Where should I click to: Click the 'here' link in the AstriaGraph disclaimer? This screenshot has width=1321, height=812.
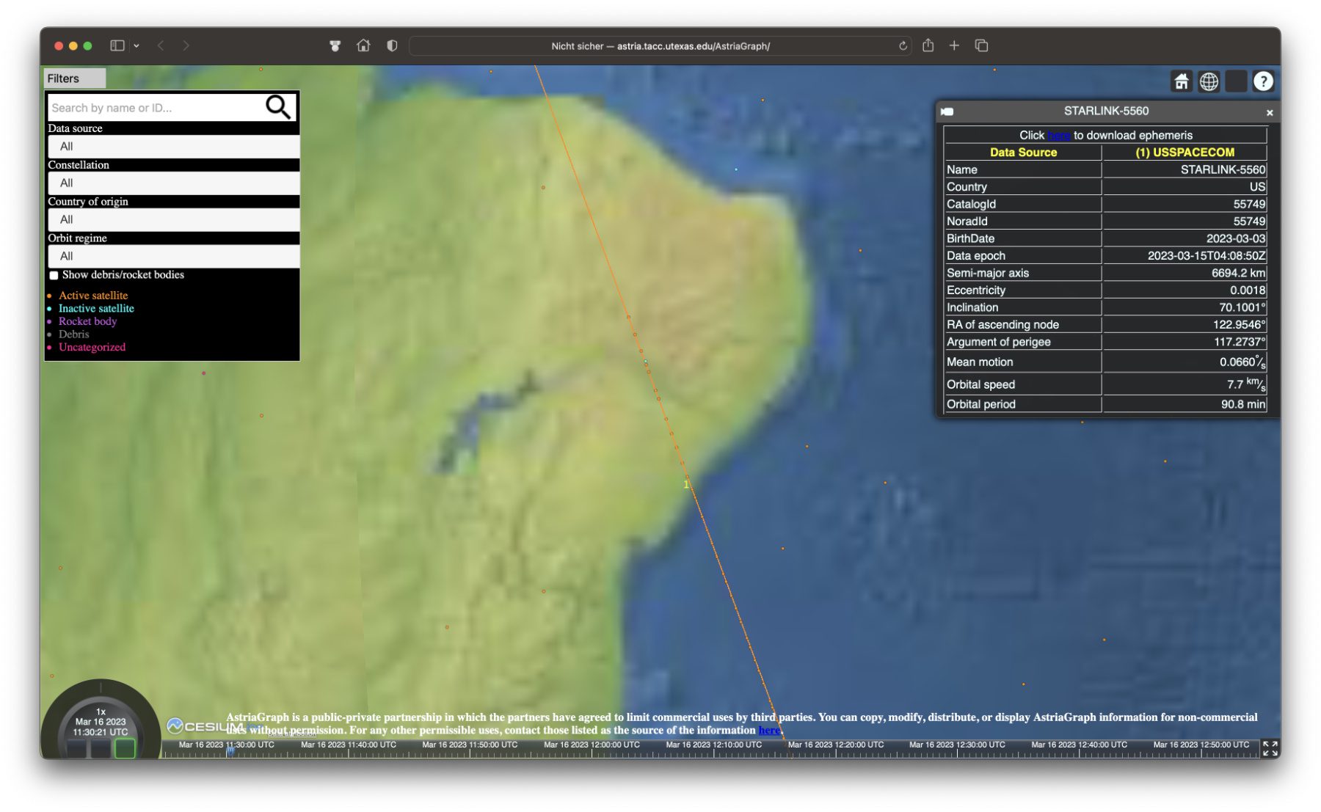[769, 730]
